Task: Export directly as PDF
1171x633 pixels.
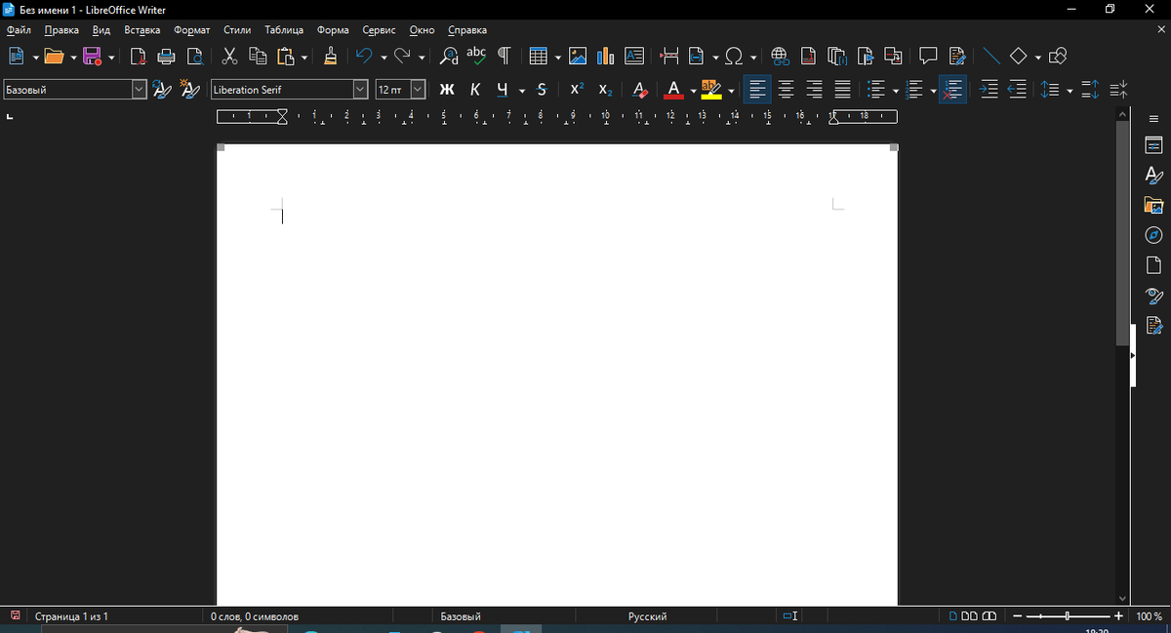Action: [138, 57]
